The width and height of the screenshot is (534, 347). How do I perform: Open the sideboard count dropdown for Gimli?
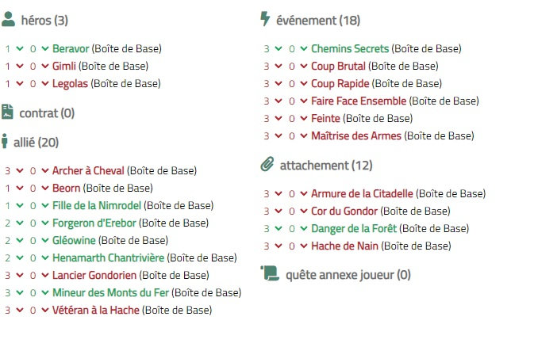coord(45,66)
